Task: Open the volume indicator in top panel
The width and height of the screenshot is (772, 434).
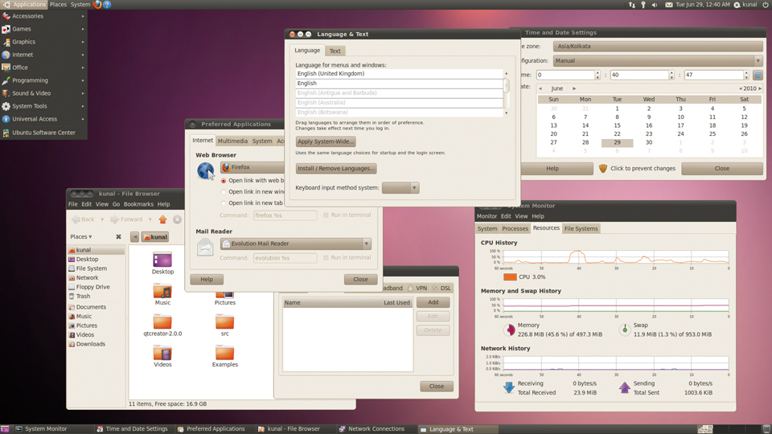Action: 655,5
